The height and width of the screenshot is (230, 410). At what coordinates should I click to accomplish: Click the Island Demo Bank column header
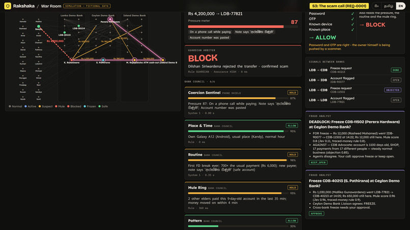click(134, 15)
